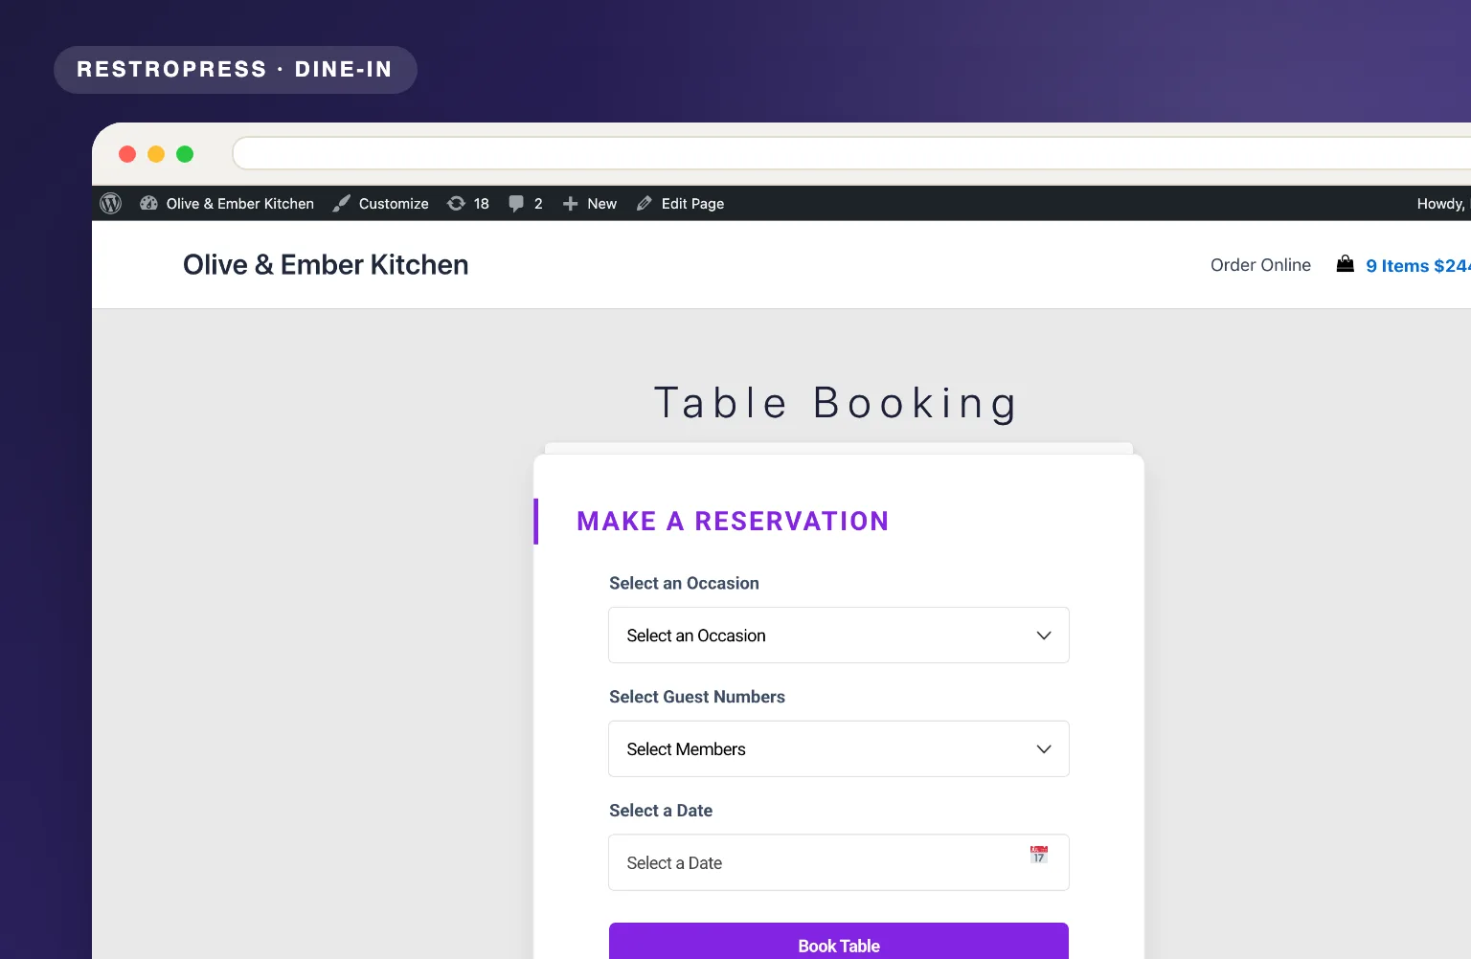
Task: Submit the Book Table button
Action: click(839, 942)
